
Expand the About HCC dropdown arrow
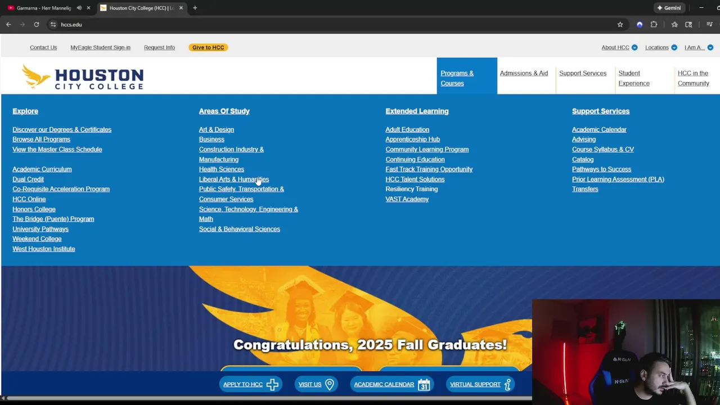click(x=634, y=47)
